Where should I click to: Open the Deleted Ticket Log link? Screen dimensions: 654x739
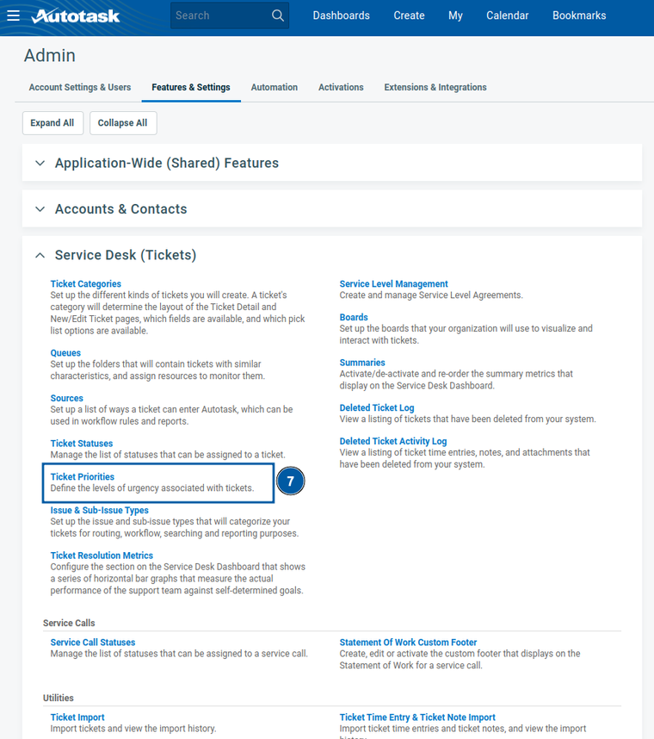click(377, 407)
